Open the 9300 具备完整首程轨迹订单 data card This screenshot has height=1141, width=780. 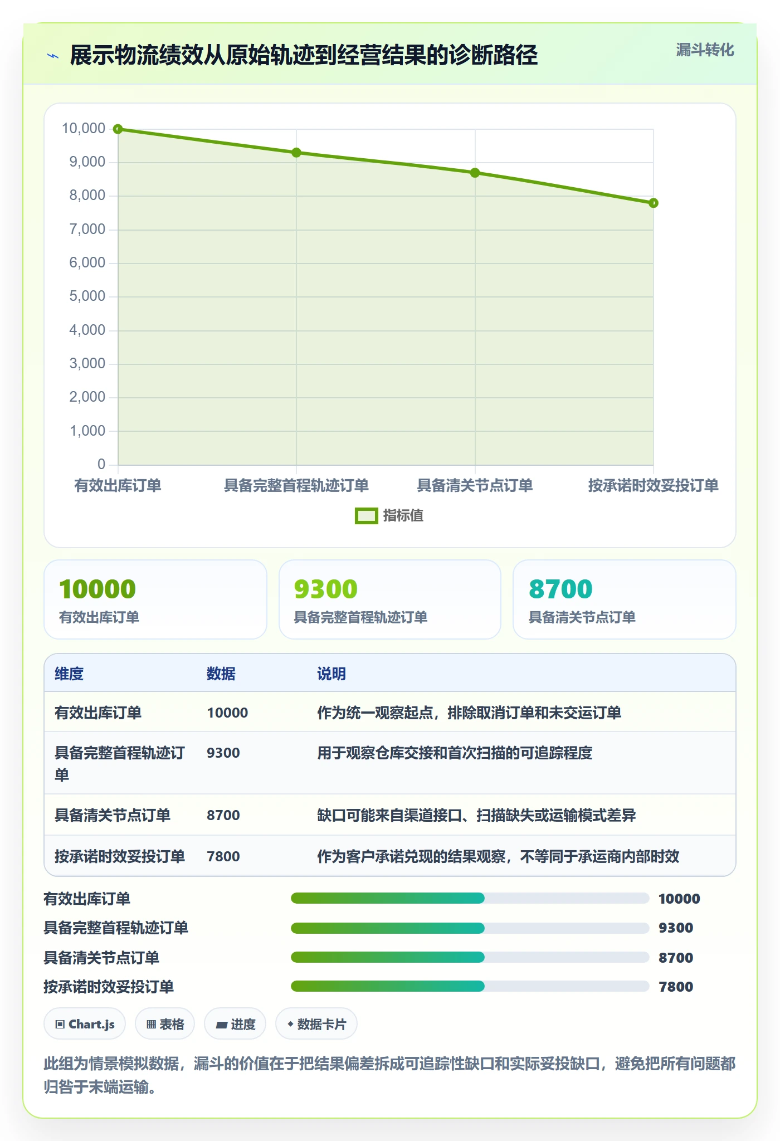[390, 599]
